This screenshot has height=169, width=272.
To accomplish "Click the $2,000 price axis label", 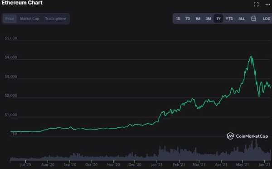I will 11,96.
